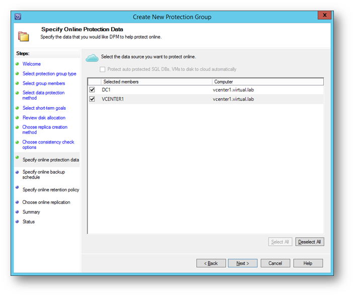
Task: Select the Summary step
Action: pyautogui.click(x=31, y=212)
